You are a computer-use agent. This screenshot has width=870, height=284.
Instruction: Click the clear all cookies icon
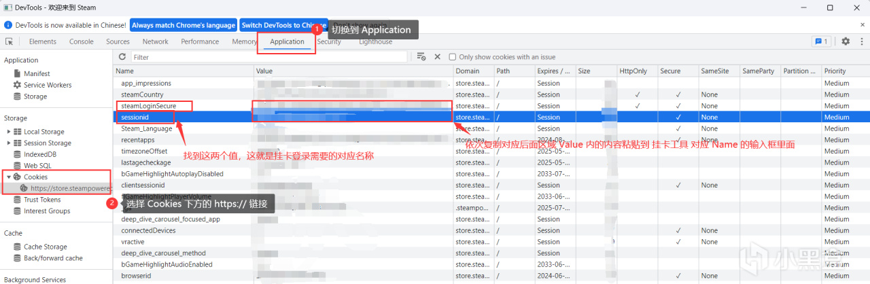click(x=421, y=57)
